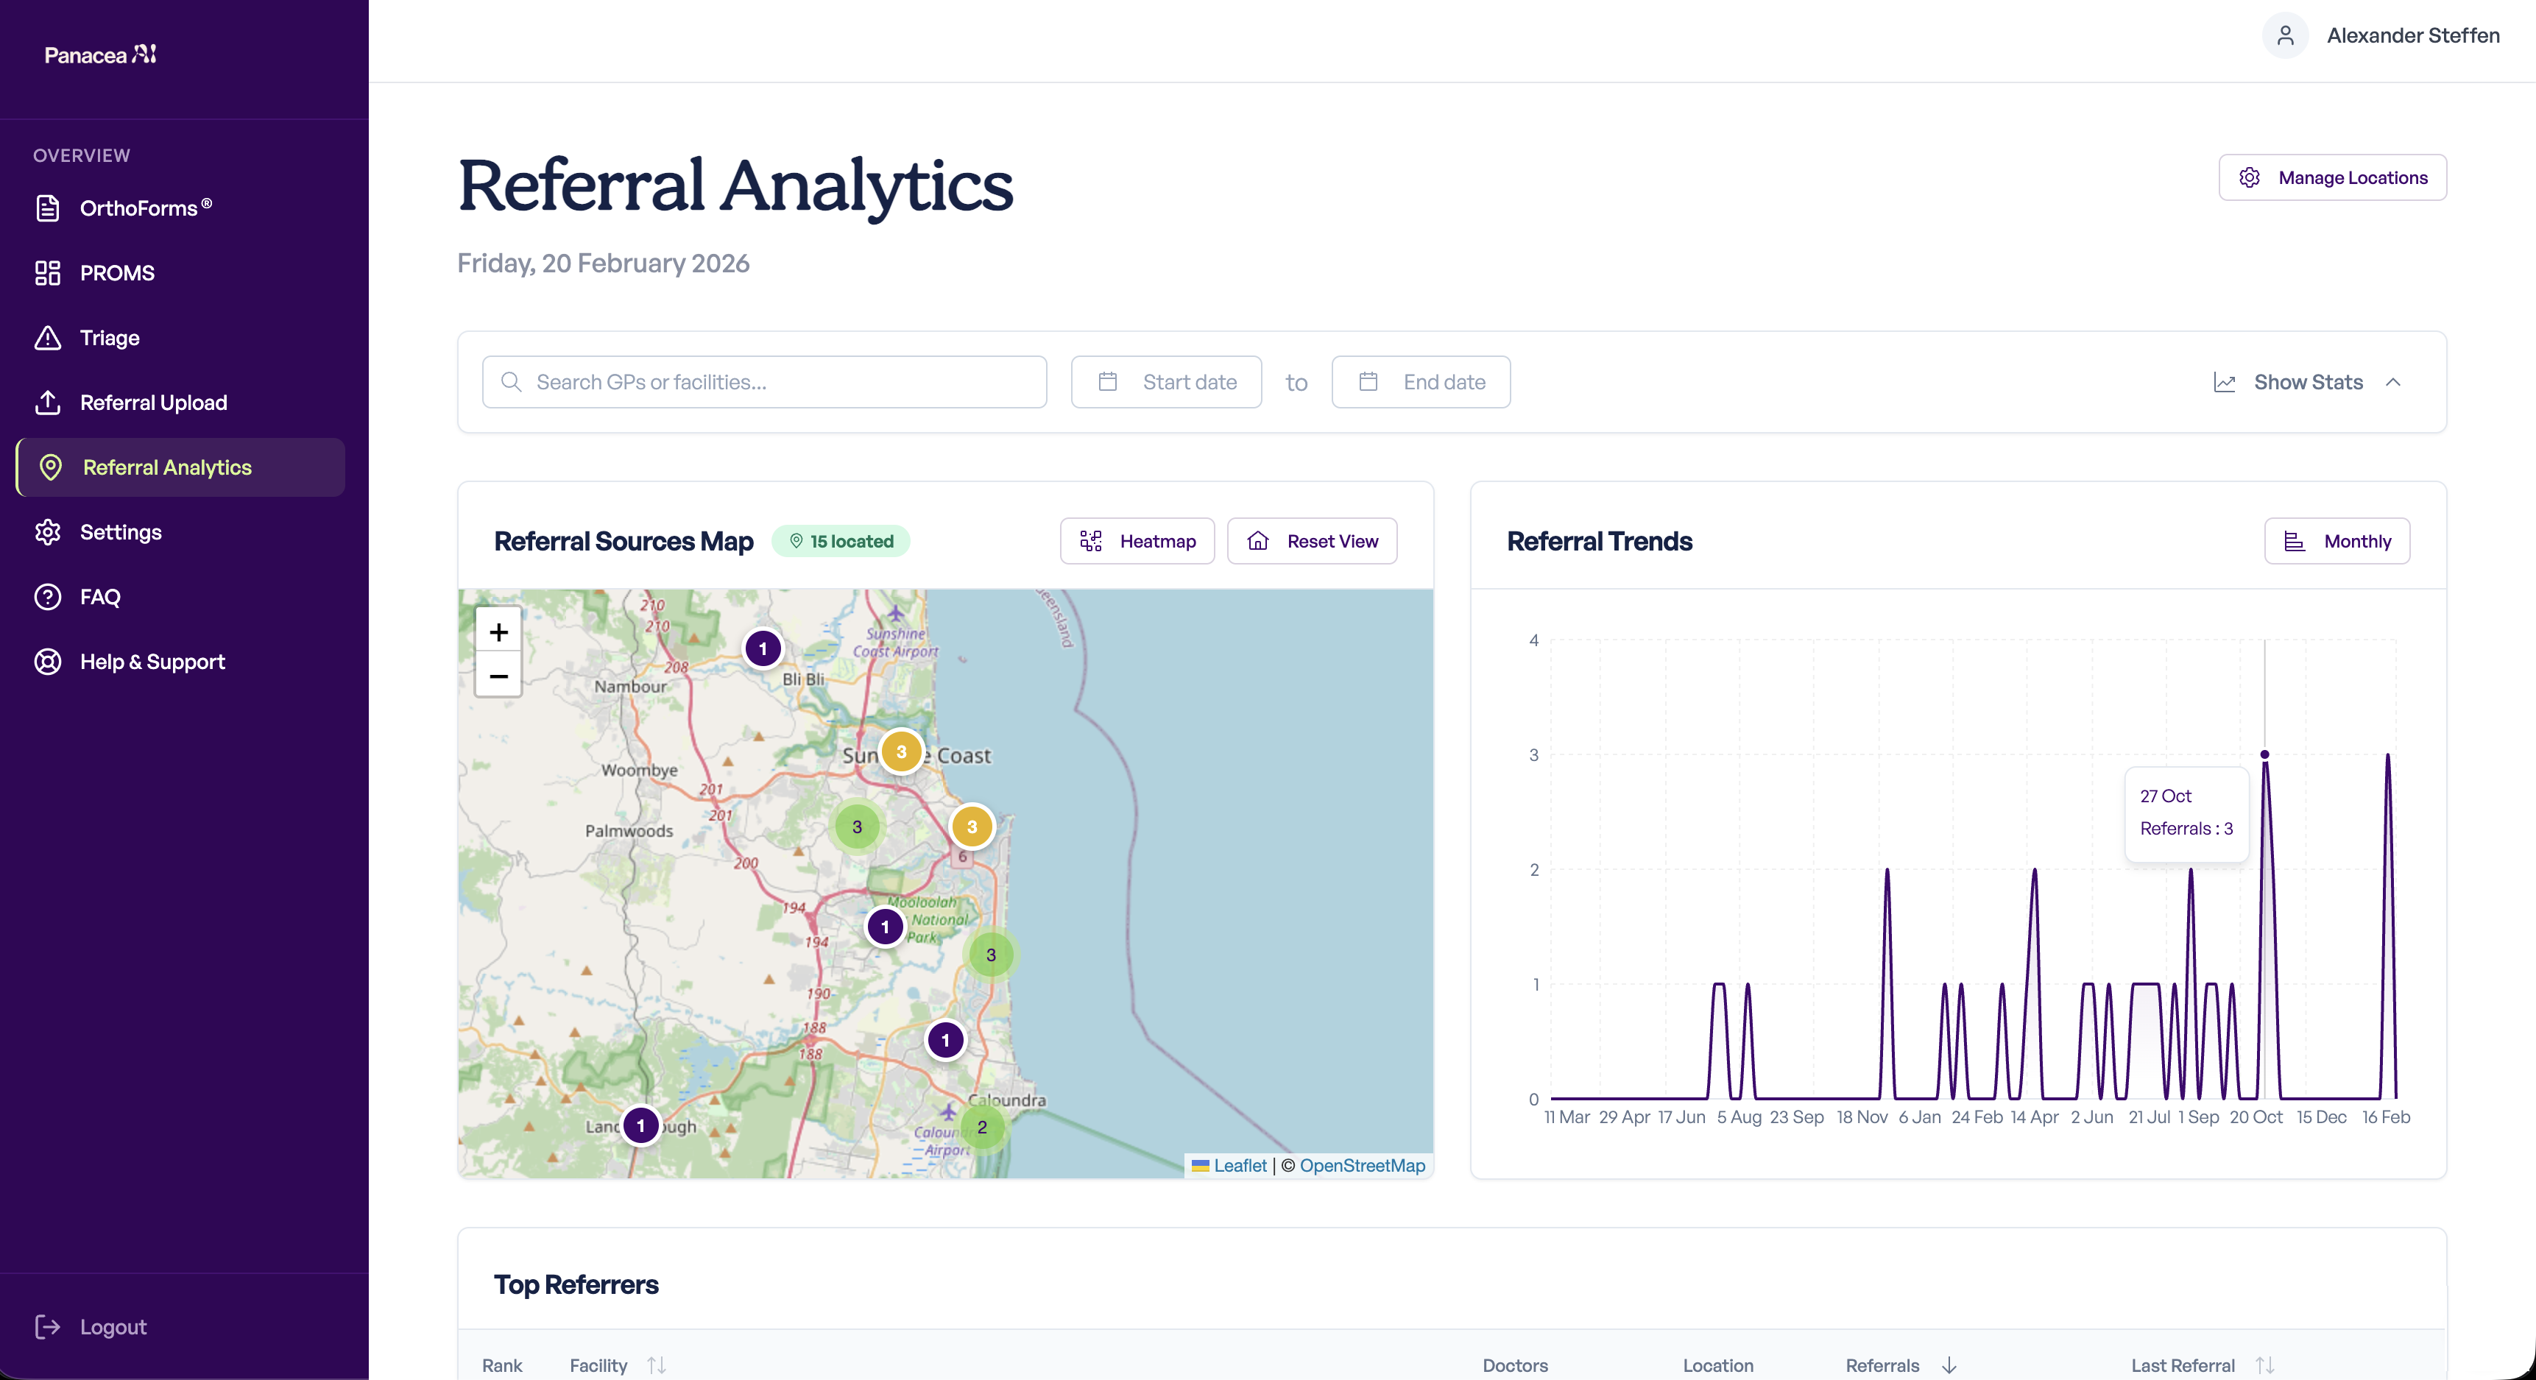This screenshot has height=1380, width=2536.
Task: Navigate to Settings from the sidebar menu
Action: point(120,531)
